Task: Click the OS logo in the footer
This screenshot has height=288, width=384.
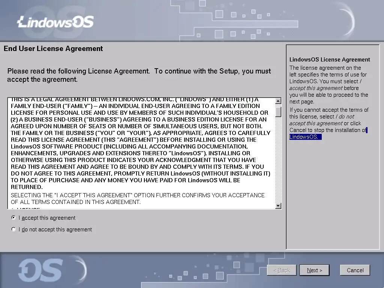Action: coord(40,270)
